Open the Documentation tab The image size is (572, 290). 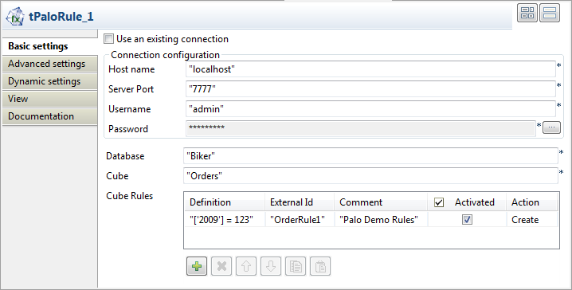[49, 116]
